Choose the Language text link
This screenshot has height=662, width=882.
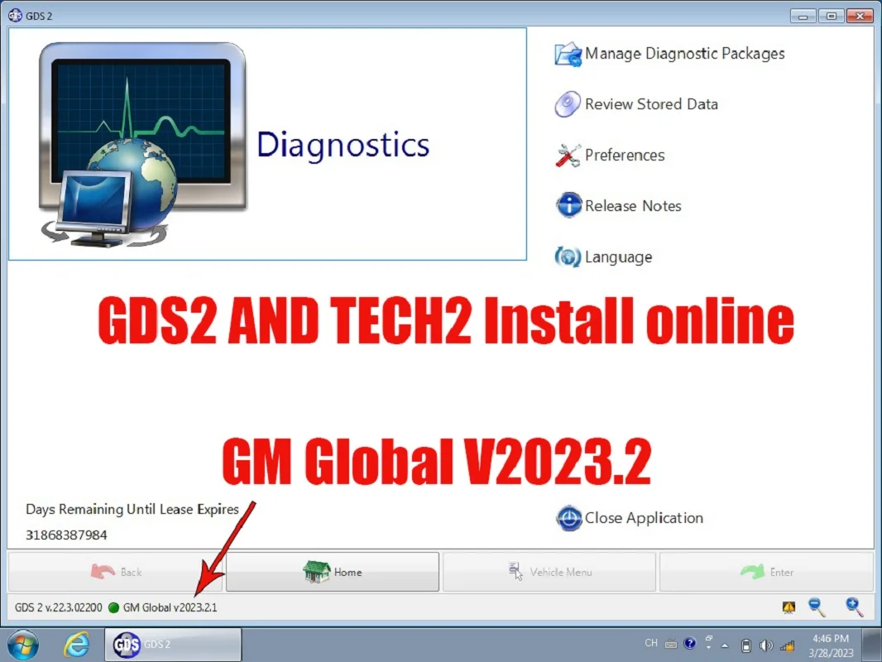(619, 257)
